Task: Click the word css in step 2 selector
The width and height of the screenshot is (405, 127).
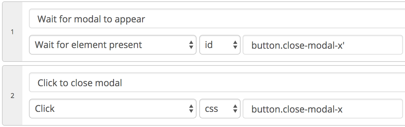Action: 211,109
